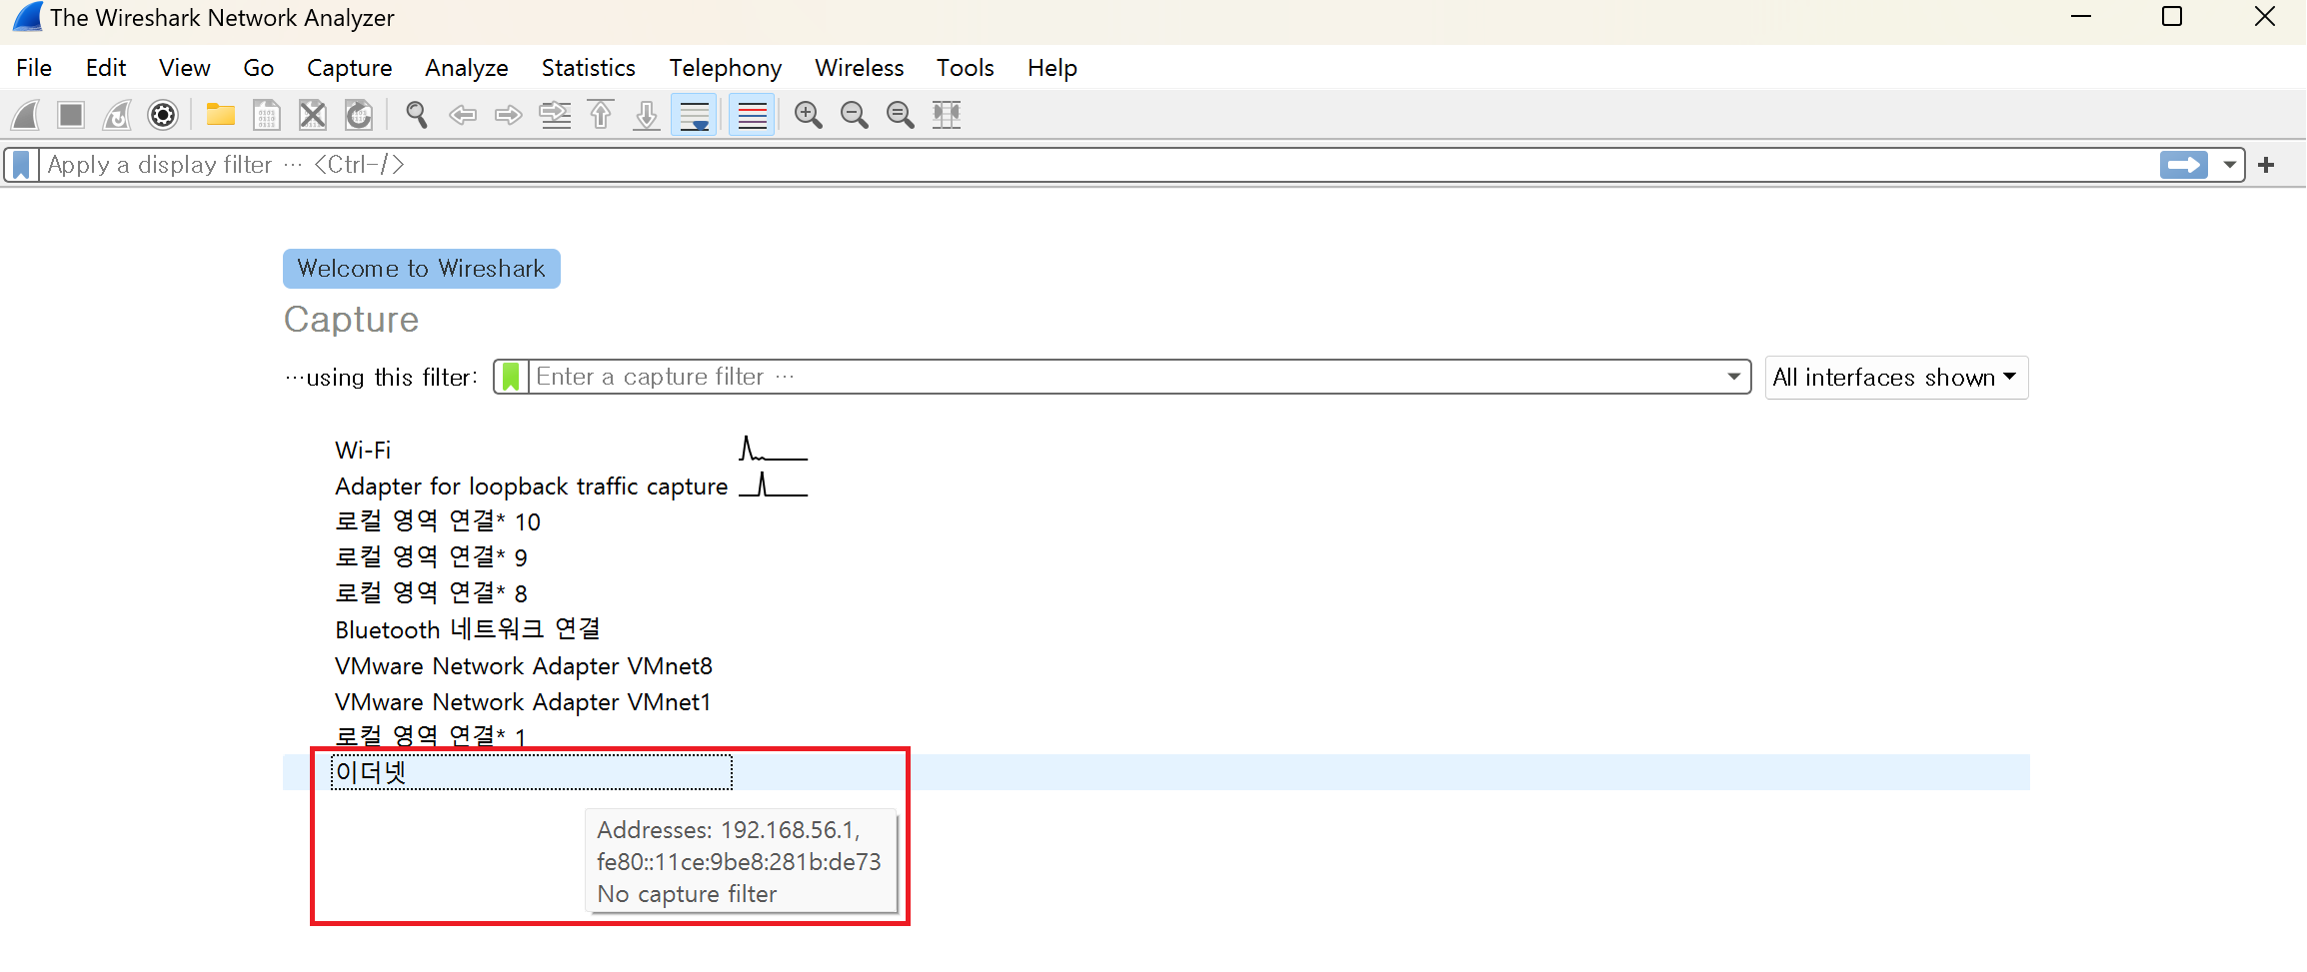Open All interfaces shown dropdown
This screenshot has width=2307, height=972.
tap(1896, 378)
